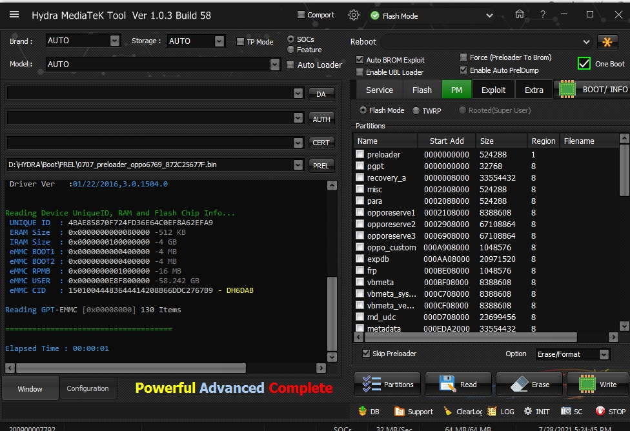The width and height of the screenshot is (630, 431).
Task: Click the Partitions checklist icon
Action: point(372,384)
